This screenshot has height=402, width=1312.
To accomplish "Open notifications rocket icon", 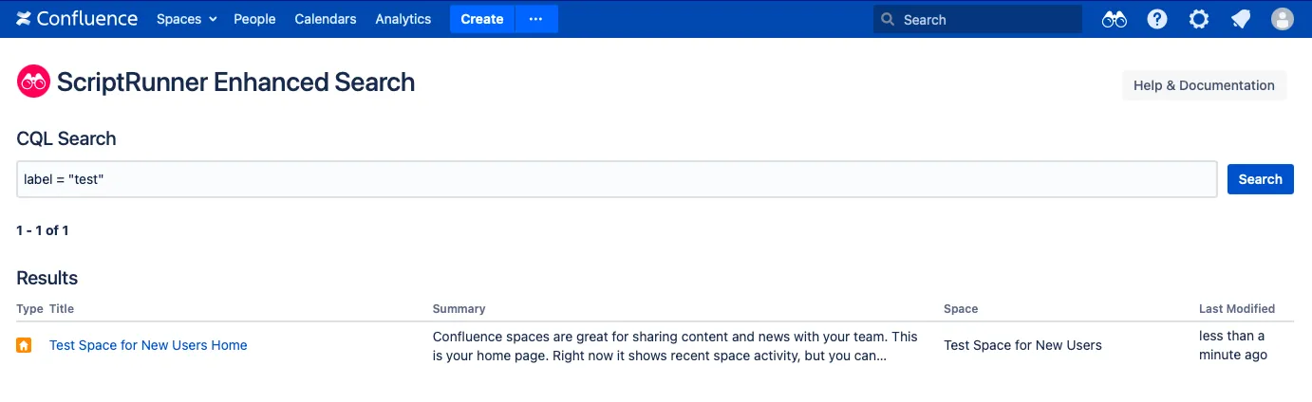I will (x=1240, y=19).
